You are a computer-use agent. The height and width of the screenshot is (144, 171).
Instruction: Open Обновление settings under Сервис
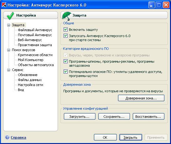[28, 75]
